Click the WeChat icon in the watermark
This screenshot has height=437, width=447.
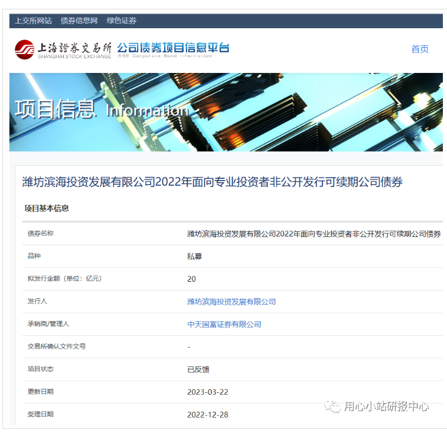coord(334,406)
